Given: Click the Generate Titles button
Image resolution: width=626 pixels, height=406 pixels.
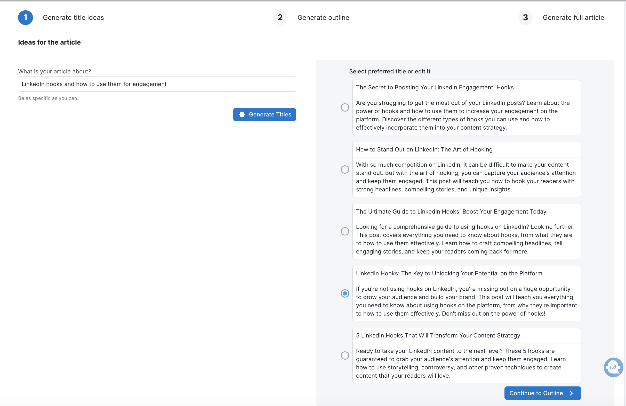Looking at the screenshot, I should coord(264,114).
